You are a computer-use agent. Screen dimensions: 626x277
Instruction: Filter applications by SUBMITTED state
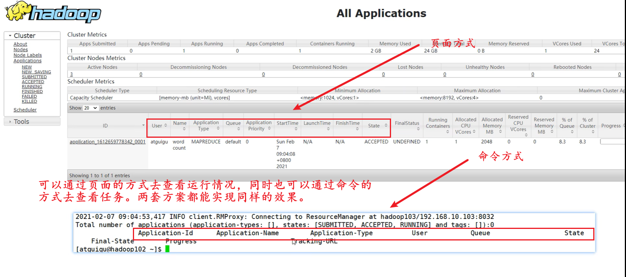(x=34, y=77)
